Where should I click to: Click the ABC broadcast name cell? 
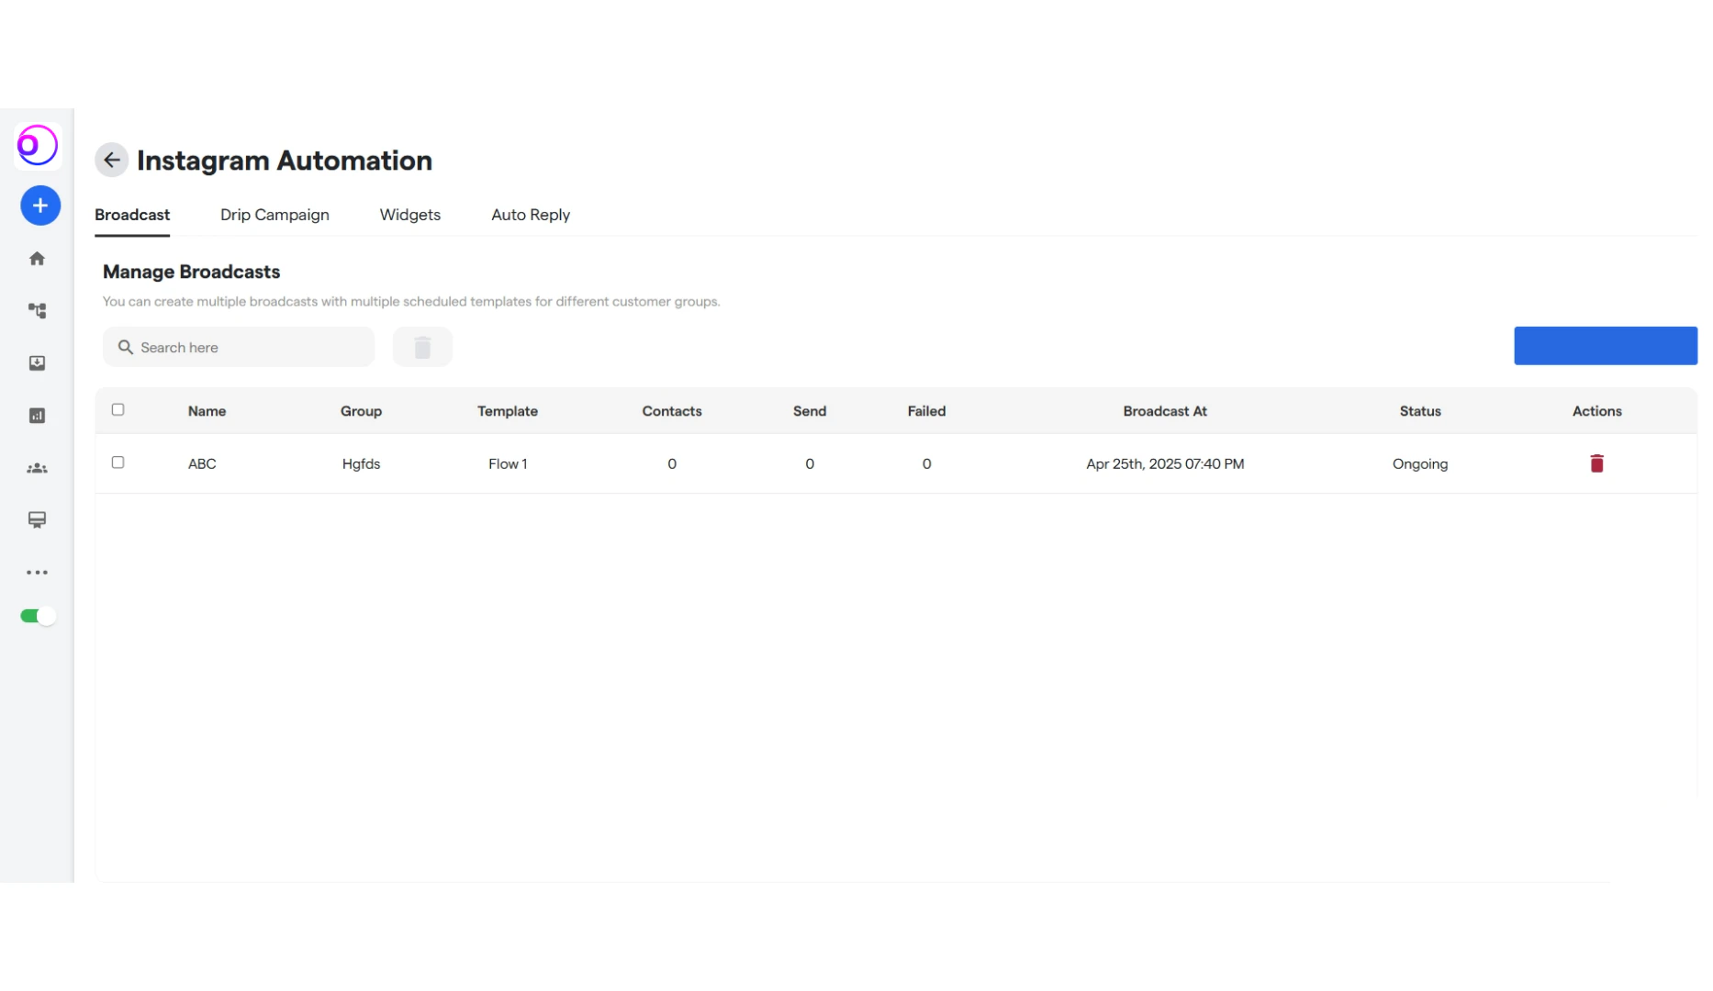click(x=202, y=464)
